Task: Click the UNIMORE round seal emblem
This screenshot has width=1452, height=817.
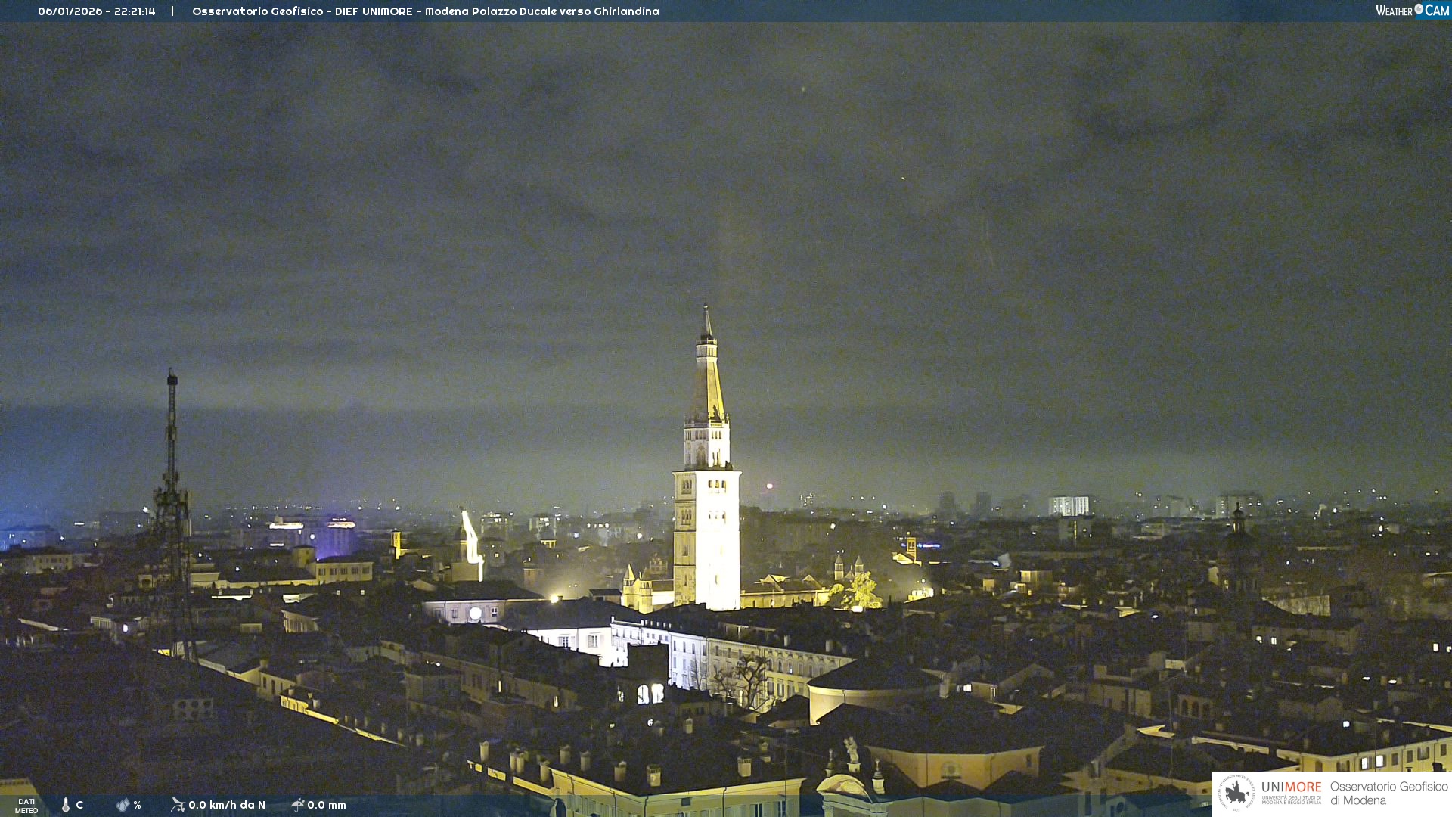Action: click(1236, 793)
